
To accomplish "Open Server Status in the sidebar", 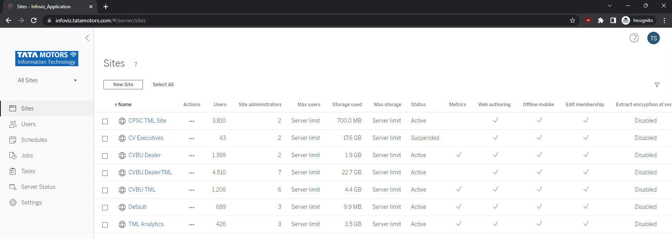I will [38, 187].
